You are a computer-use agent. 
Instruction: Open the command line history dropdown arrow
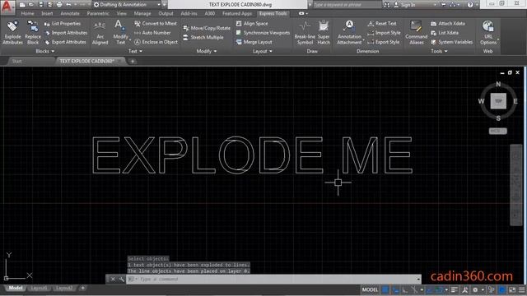[418, 280]
